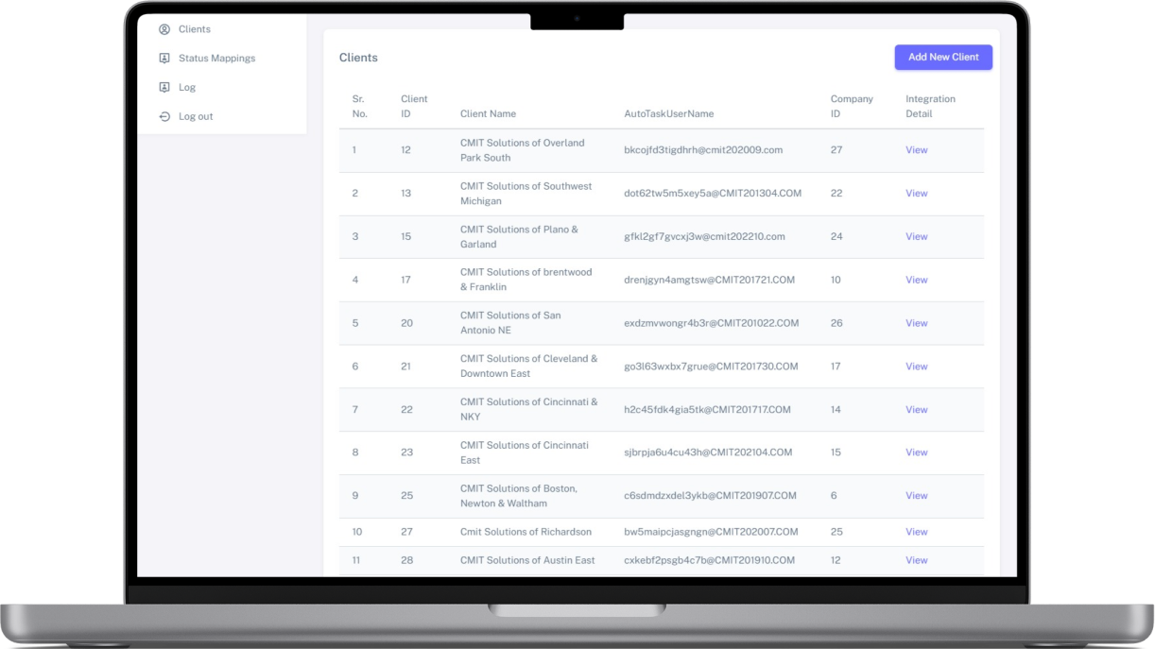Select client name CMIT Solutions of San Antonio NE
Viewport: 1155px width, 649px height.
pos(510,323)
